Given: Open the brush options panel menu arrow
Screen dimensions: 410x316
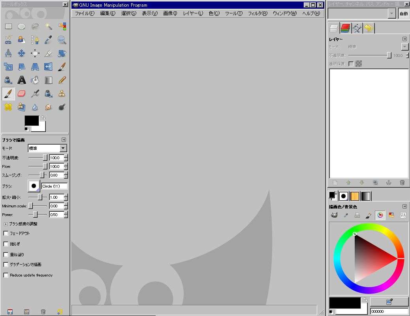Looking at the screenshot, I should pyautogui.click(x=64, y=140).
